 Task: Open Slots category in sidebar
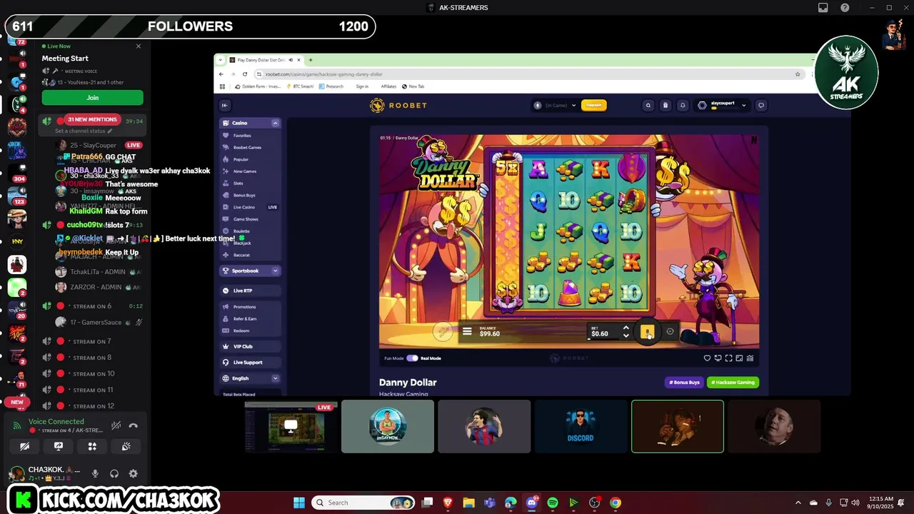pyautogui.click(x=238, y=183)
